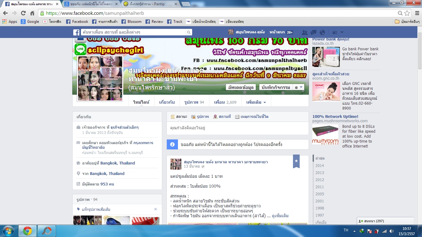The width and height of the screenshot is (422, 237).
Task: Open the volume speaker icon in system tray
Action: click(391, 231)
